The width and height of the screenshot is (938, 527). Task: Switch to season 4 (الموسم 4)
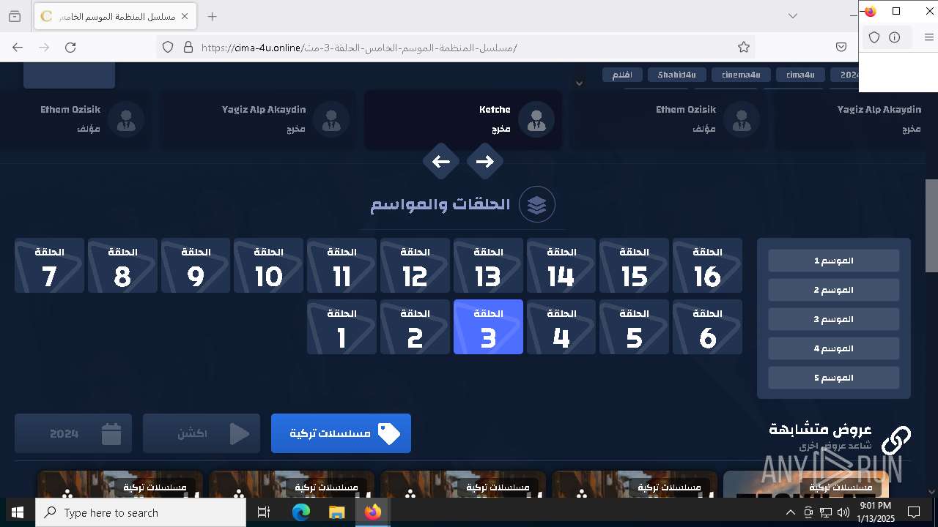click(834, 348)
